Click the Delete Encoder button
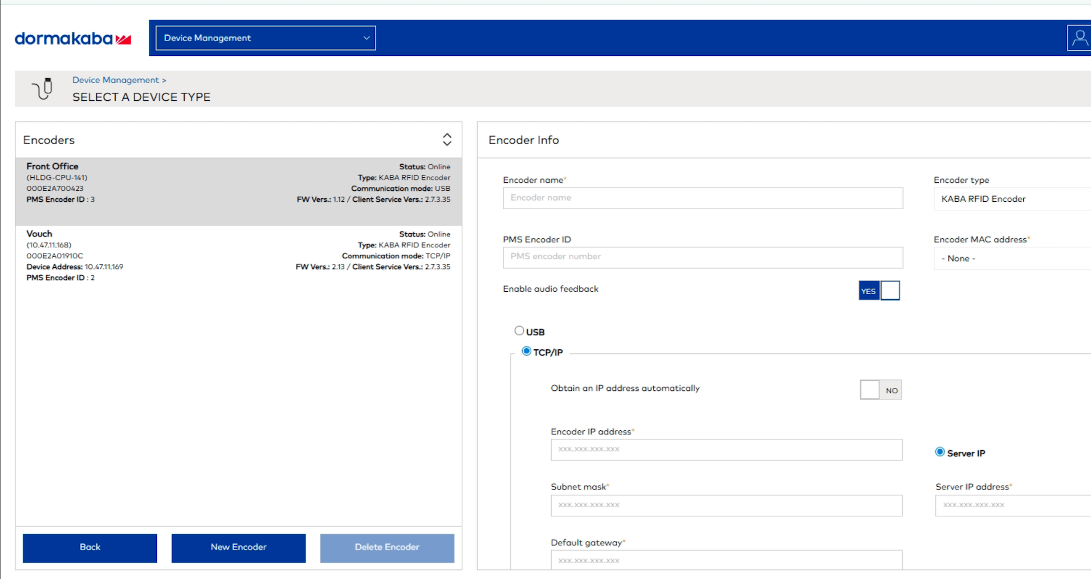 [386, 547]
